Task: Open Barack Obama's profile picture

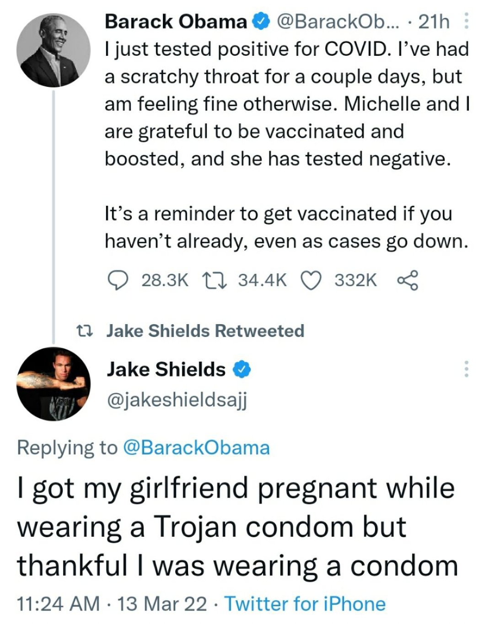Action: 54,50
